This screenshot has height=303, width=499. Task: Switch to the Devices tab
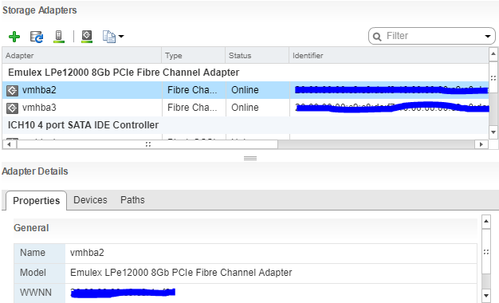pos(90,200)
